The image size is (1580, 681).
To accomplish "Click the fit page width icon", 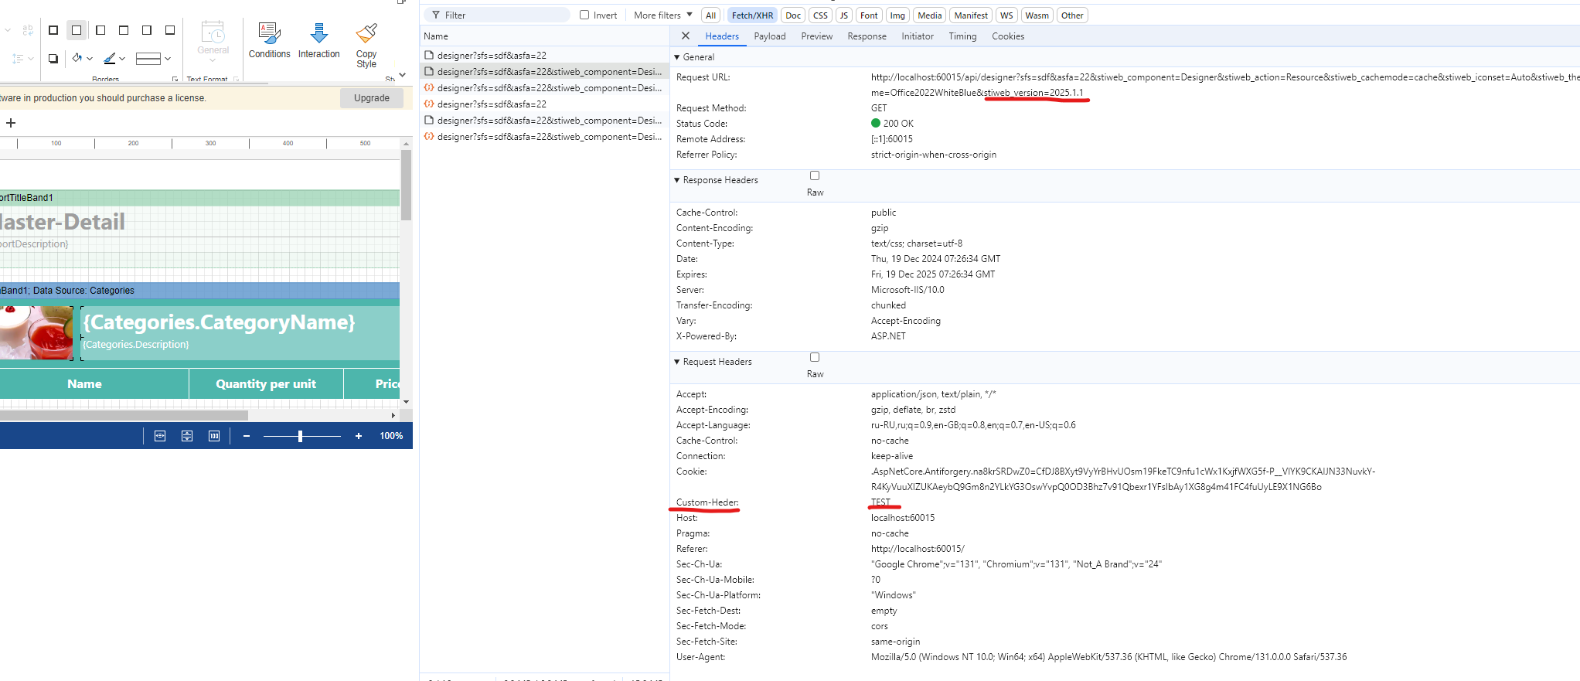I will pos(160,436).
